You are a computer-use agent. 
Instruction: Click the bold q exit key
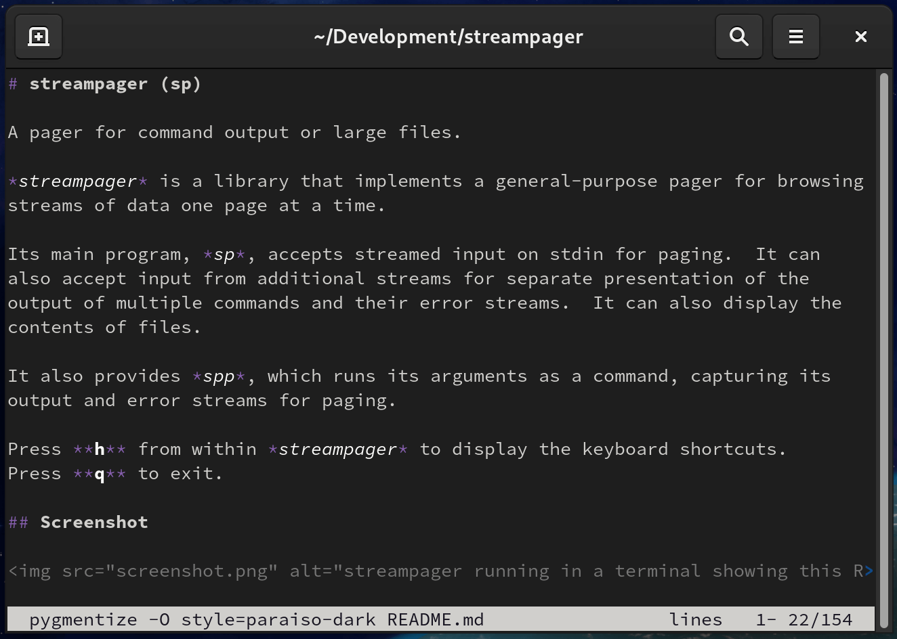tap(99, 473)
